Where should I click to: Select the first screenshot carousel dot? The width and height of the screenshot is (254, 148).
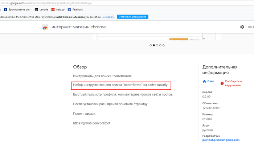coord(151,45)
